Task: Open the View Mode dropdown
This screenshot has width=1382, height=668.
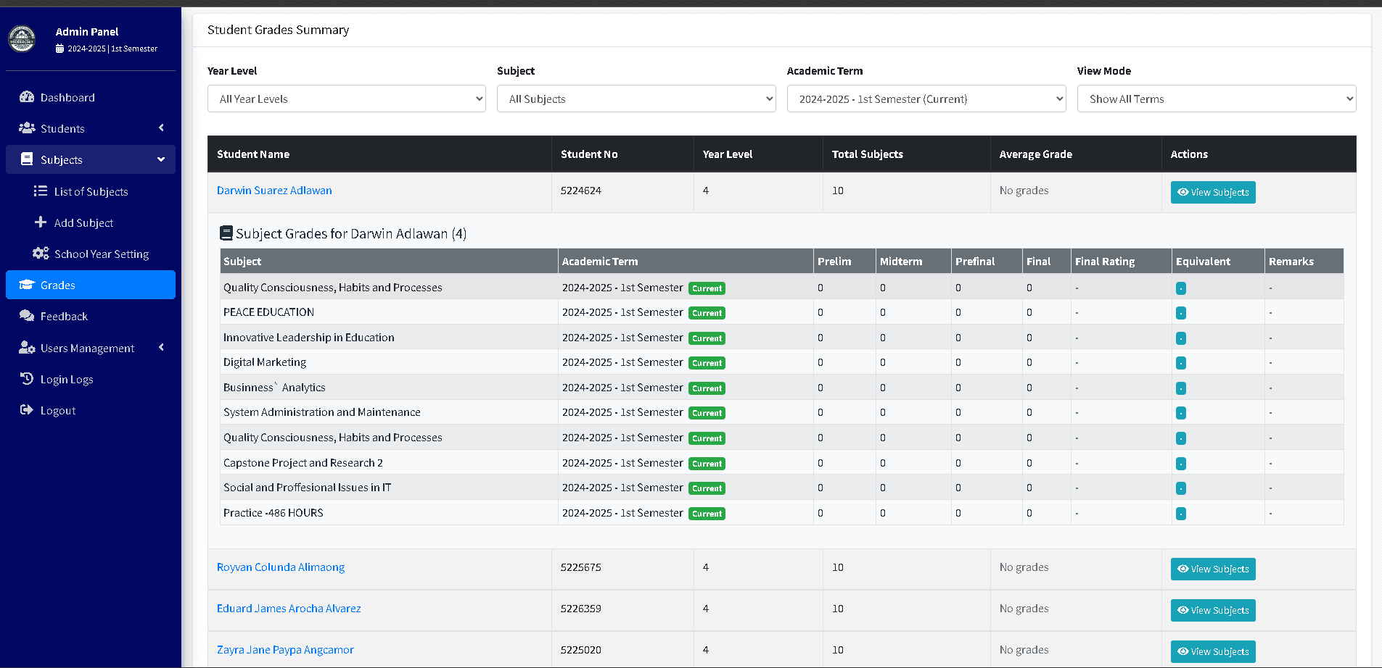Action: click(1217, 99)
